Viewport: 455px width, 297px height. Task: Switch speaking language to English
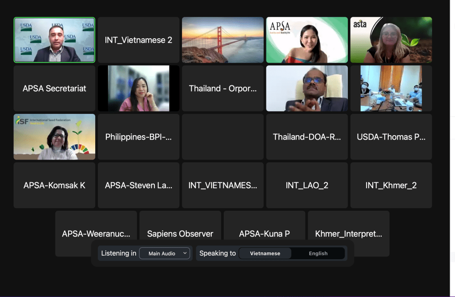[318, 253]
